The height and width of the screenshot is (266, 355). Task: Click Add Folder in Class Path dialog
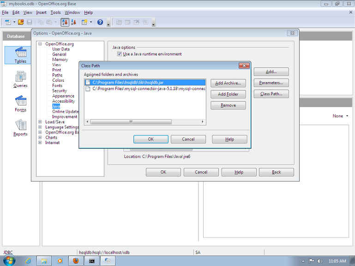228,94
